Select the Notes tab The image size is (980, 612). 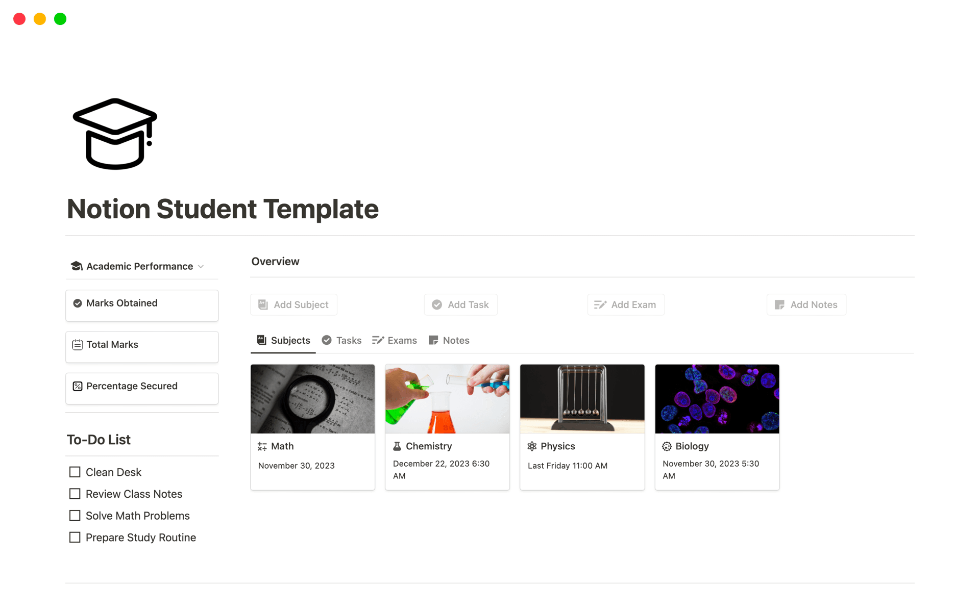click(449, 340)
